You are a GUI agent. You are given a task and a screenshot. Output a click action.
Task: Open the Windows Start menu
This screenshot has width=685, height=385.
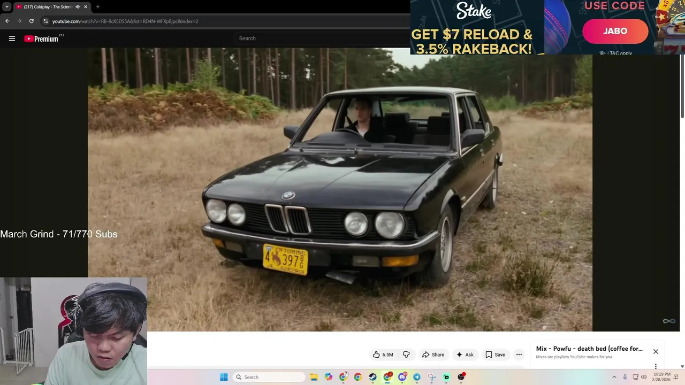click(224, 377)
